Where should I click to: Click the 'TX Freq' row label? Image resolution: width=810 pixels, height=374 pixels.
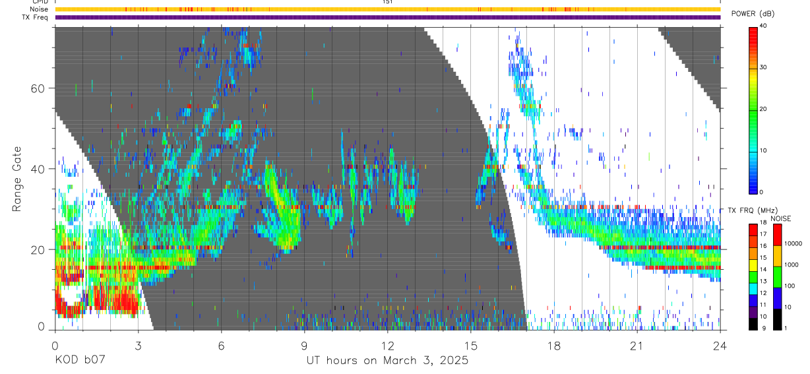coord(36,17)
